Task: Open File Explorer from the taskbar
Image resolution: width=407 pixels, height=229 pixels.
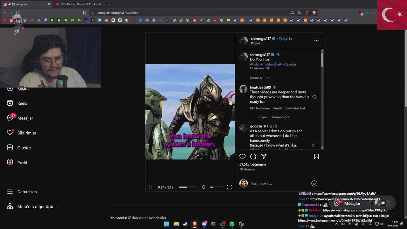Action: pyautogui.click(x=176, y=224)
